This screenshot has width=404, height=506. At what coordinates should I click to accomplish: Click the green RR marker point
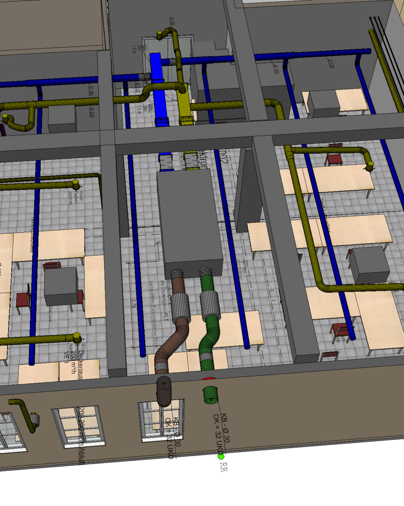pyautogui.click(x=221, y=456)
